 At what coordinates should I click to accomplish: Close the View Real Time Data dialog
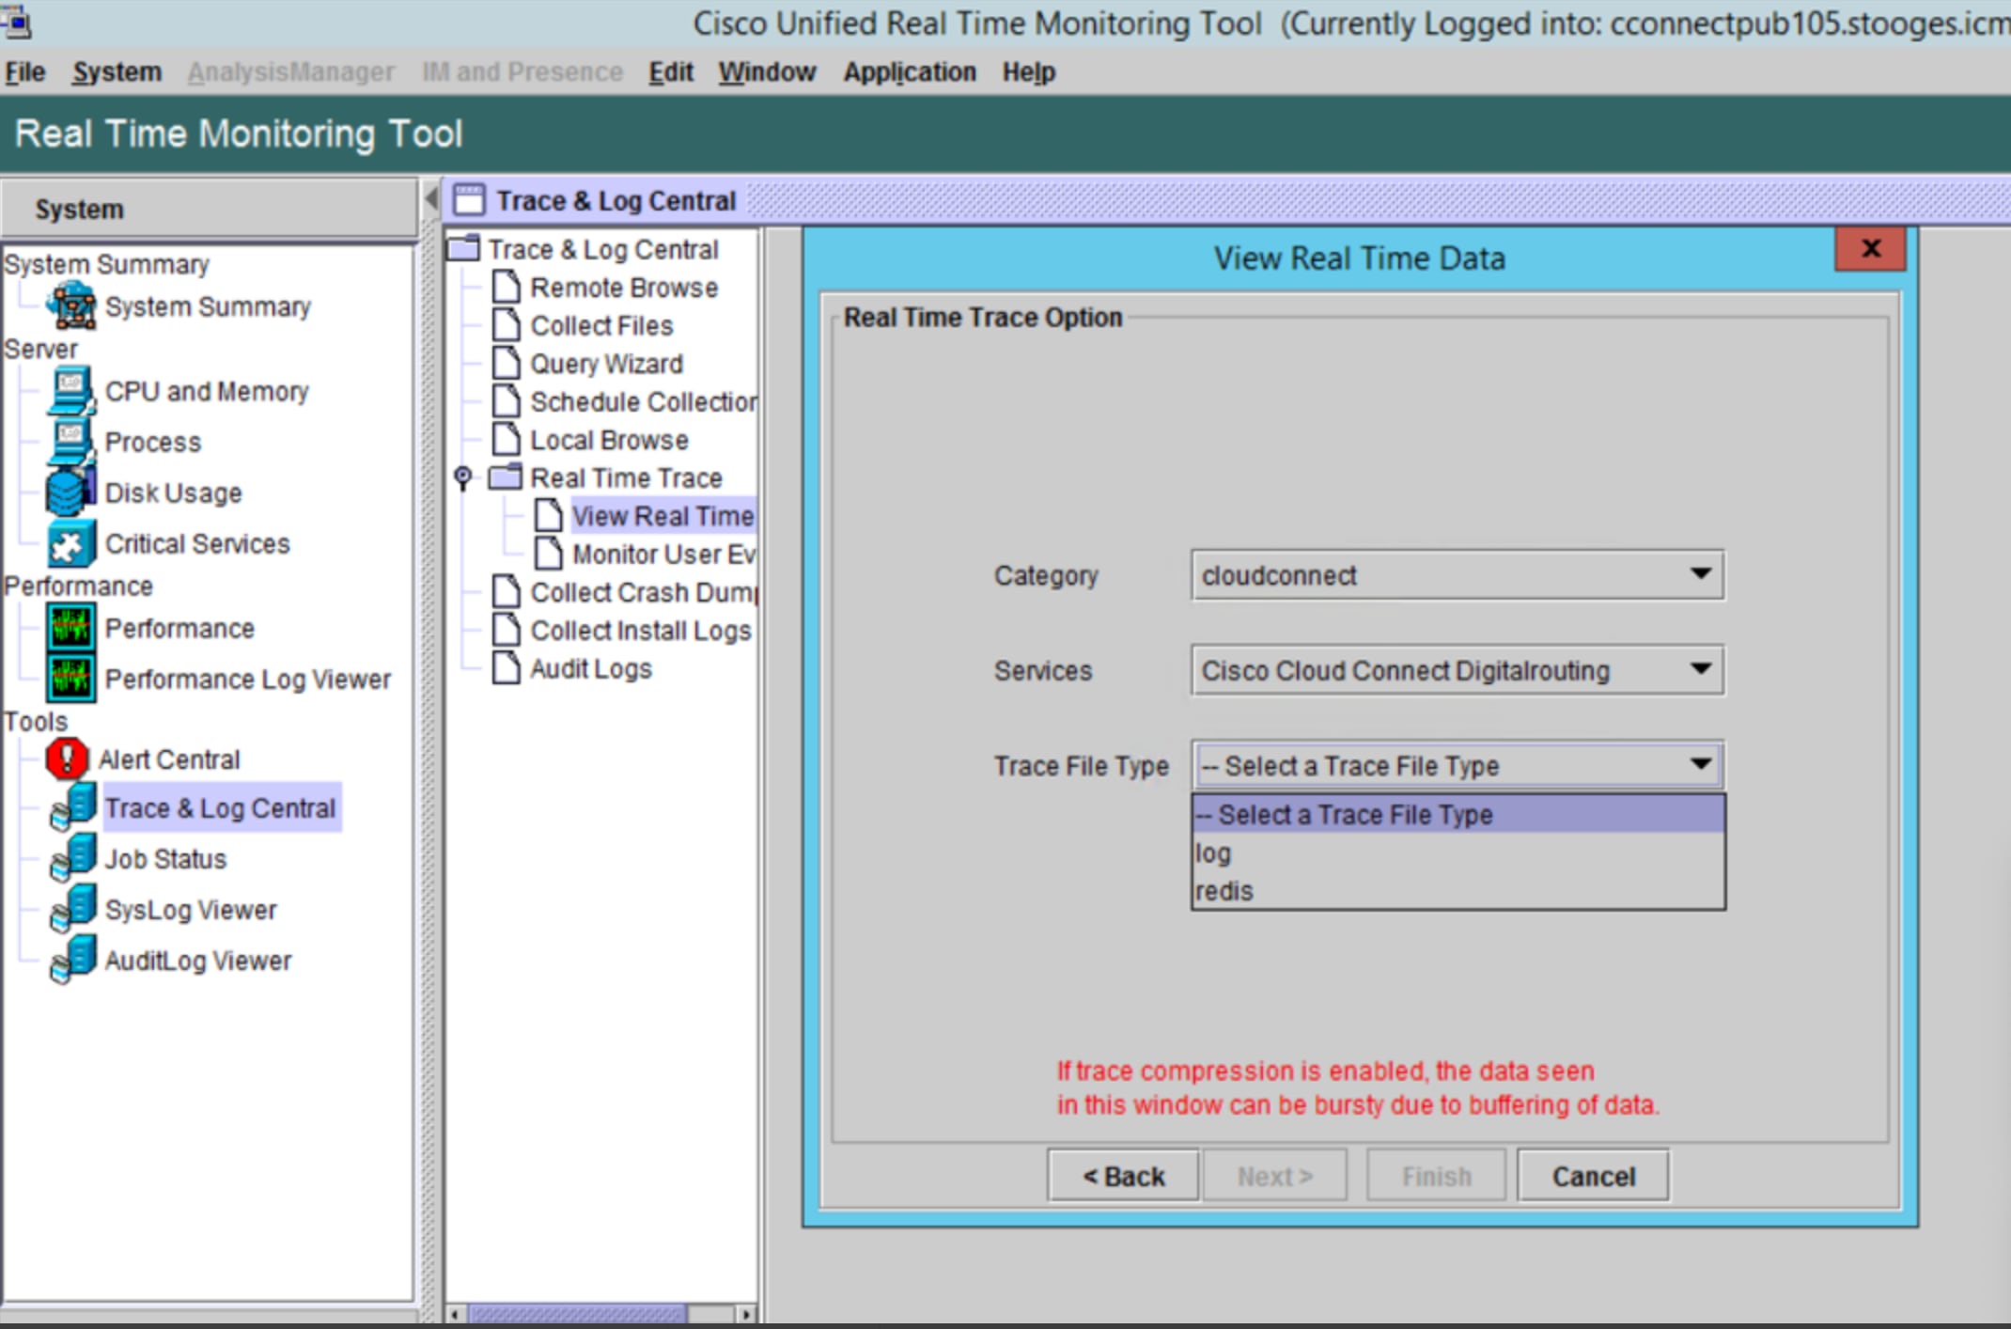(x=1870, y=249)
